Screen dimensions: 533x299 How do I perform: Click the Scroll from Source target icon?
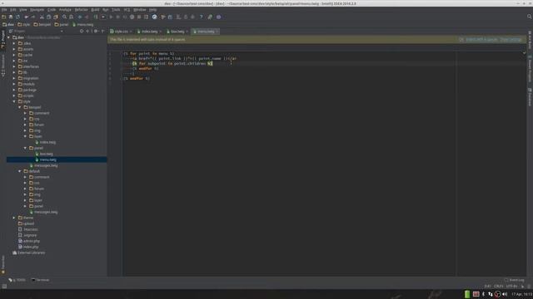(82, 31)
